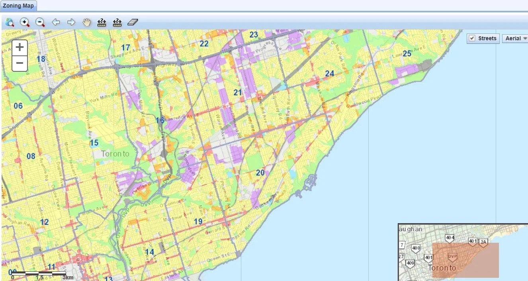This screenshot has width=528, height=281.
Task: Choose the first measure distance ruler tool
Action: click(x=102, y=22)
